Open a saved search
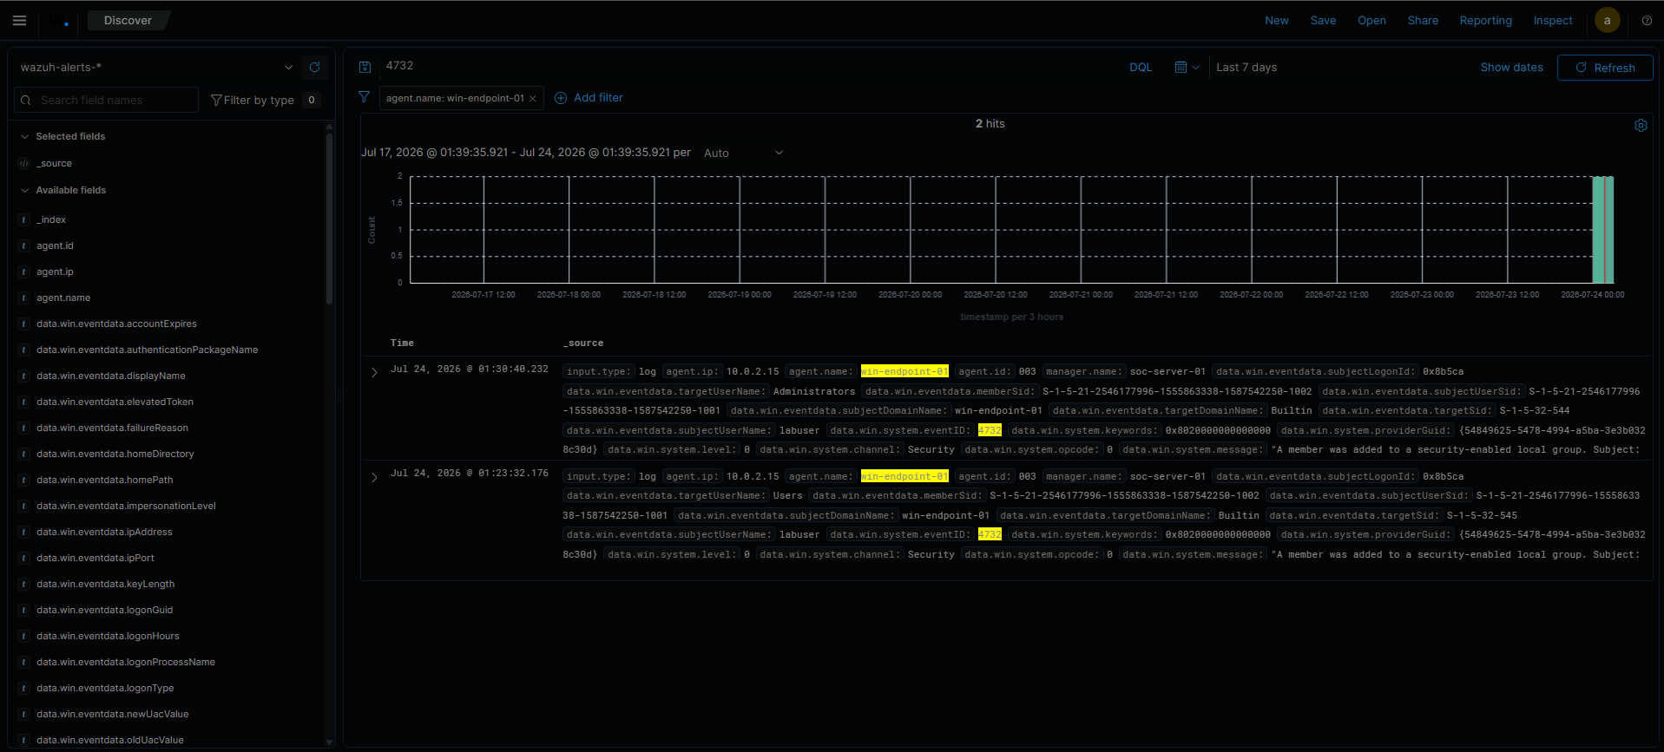The image size is (1664, 752). pyautogui.click(x=1371, y=20)
